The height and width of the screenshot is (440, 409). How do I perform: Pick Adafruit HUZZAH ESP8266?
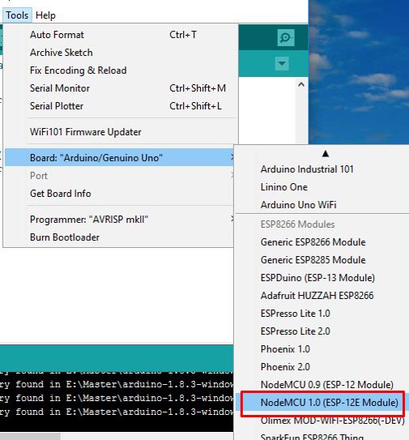pyautogui.click(x=322, y=295)
